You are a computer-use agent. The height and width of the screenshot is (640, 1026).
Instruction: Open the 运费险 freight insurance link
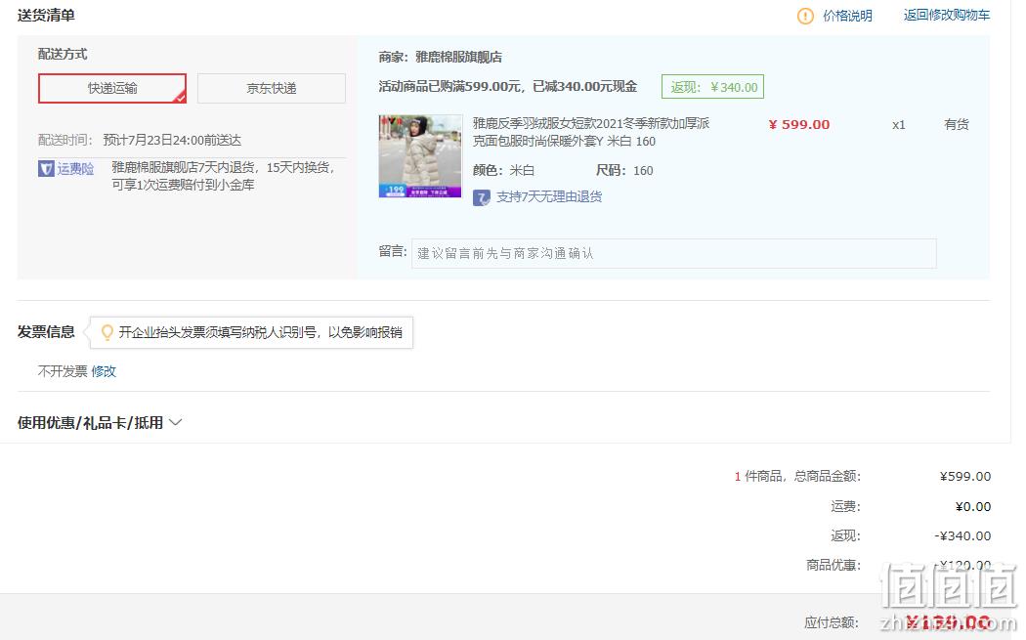[75, 169]
